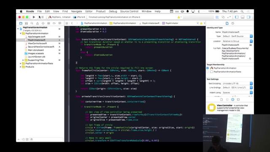Viewport: 270px width, 152px height.
Task: Run the project with the Play button
Action: click(34, 17)
